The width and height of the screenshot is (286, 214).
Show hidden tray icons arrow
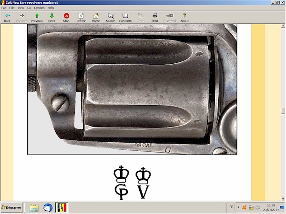coord(238,207)
